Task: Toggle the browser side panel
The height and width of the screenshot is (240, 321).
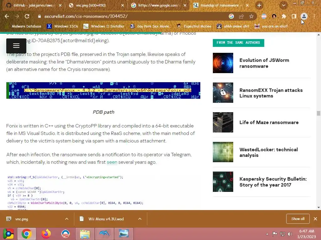Action: click(x=294, y=16)
